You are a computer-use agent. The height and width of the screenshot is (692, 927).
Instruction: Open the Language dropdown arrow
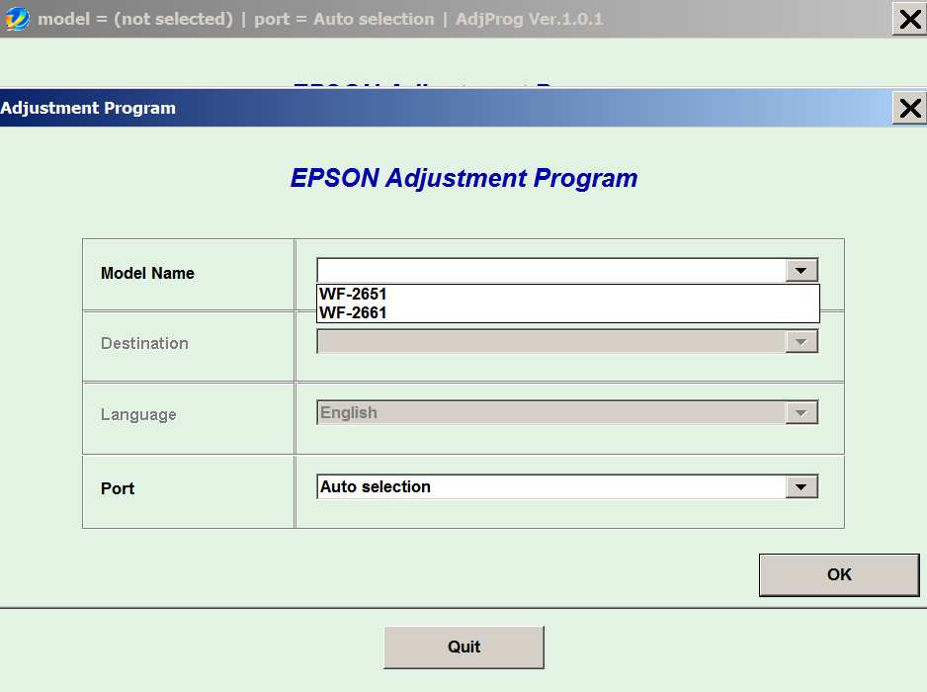(x=801, y=413)
